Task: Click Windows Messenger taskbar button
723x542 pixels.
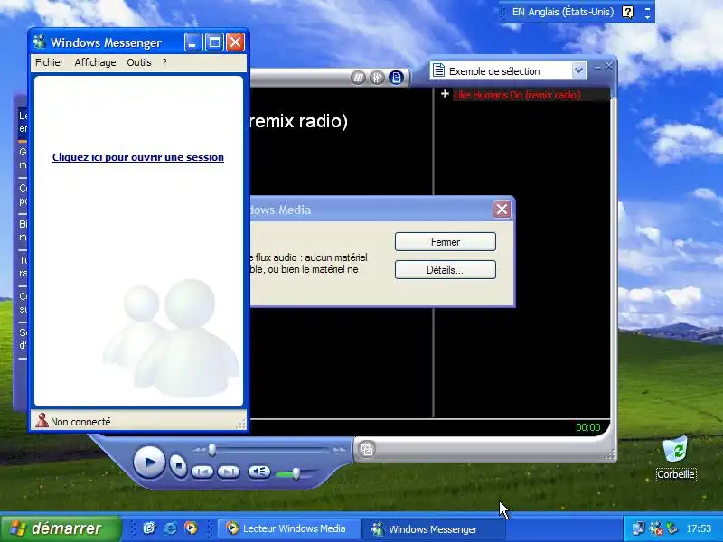Action: coord(434,529)
